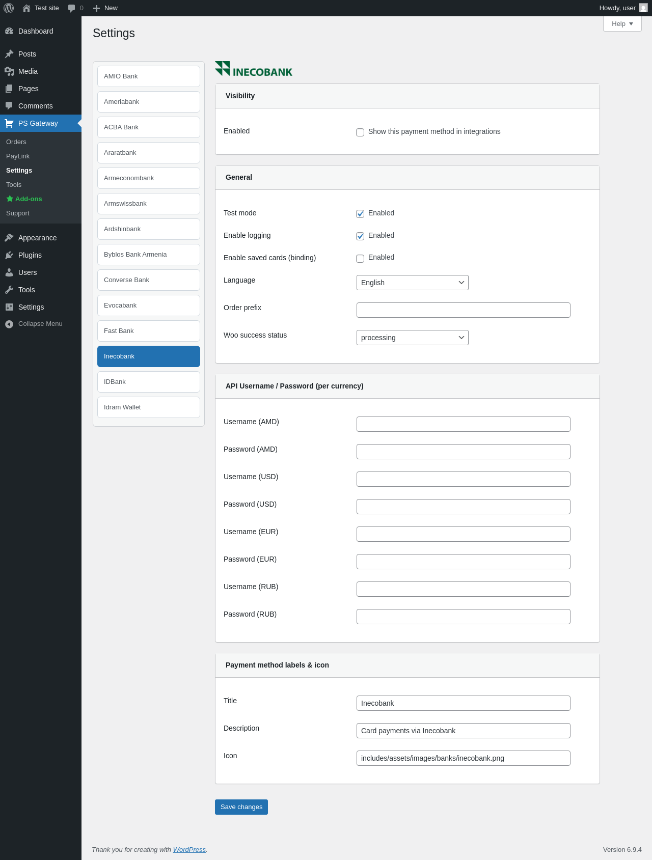652x860 pixels.
Task: Click the Pages icon in the sidebar
Action: (9, 89)
